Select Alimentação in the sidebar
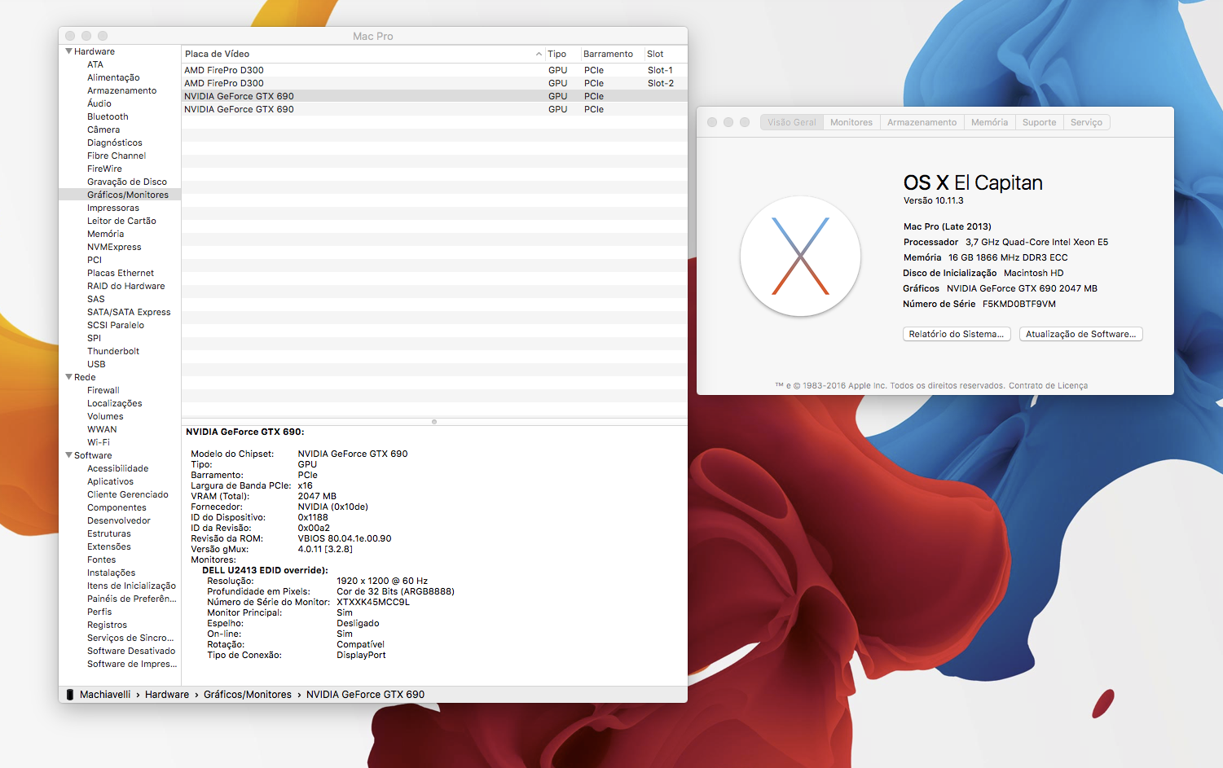Screen dimensions: 1223x768 113,77
